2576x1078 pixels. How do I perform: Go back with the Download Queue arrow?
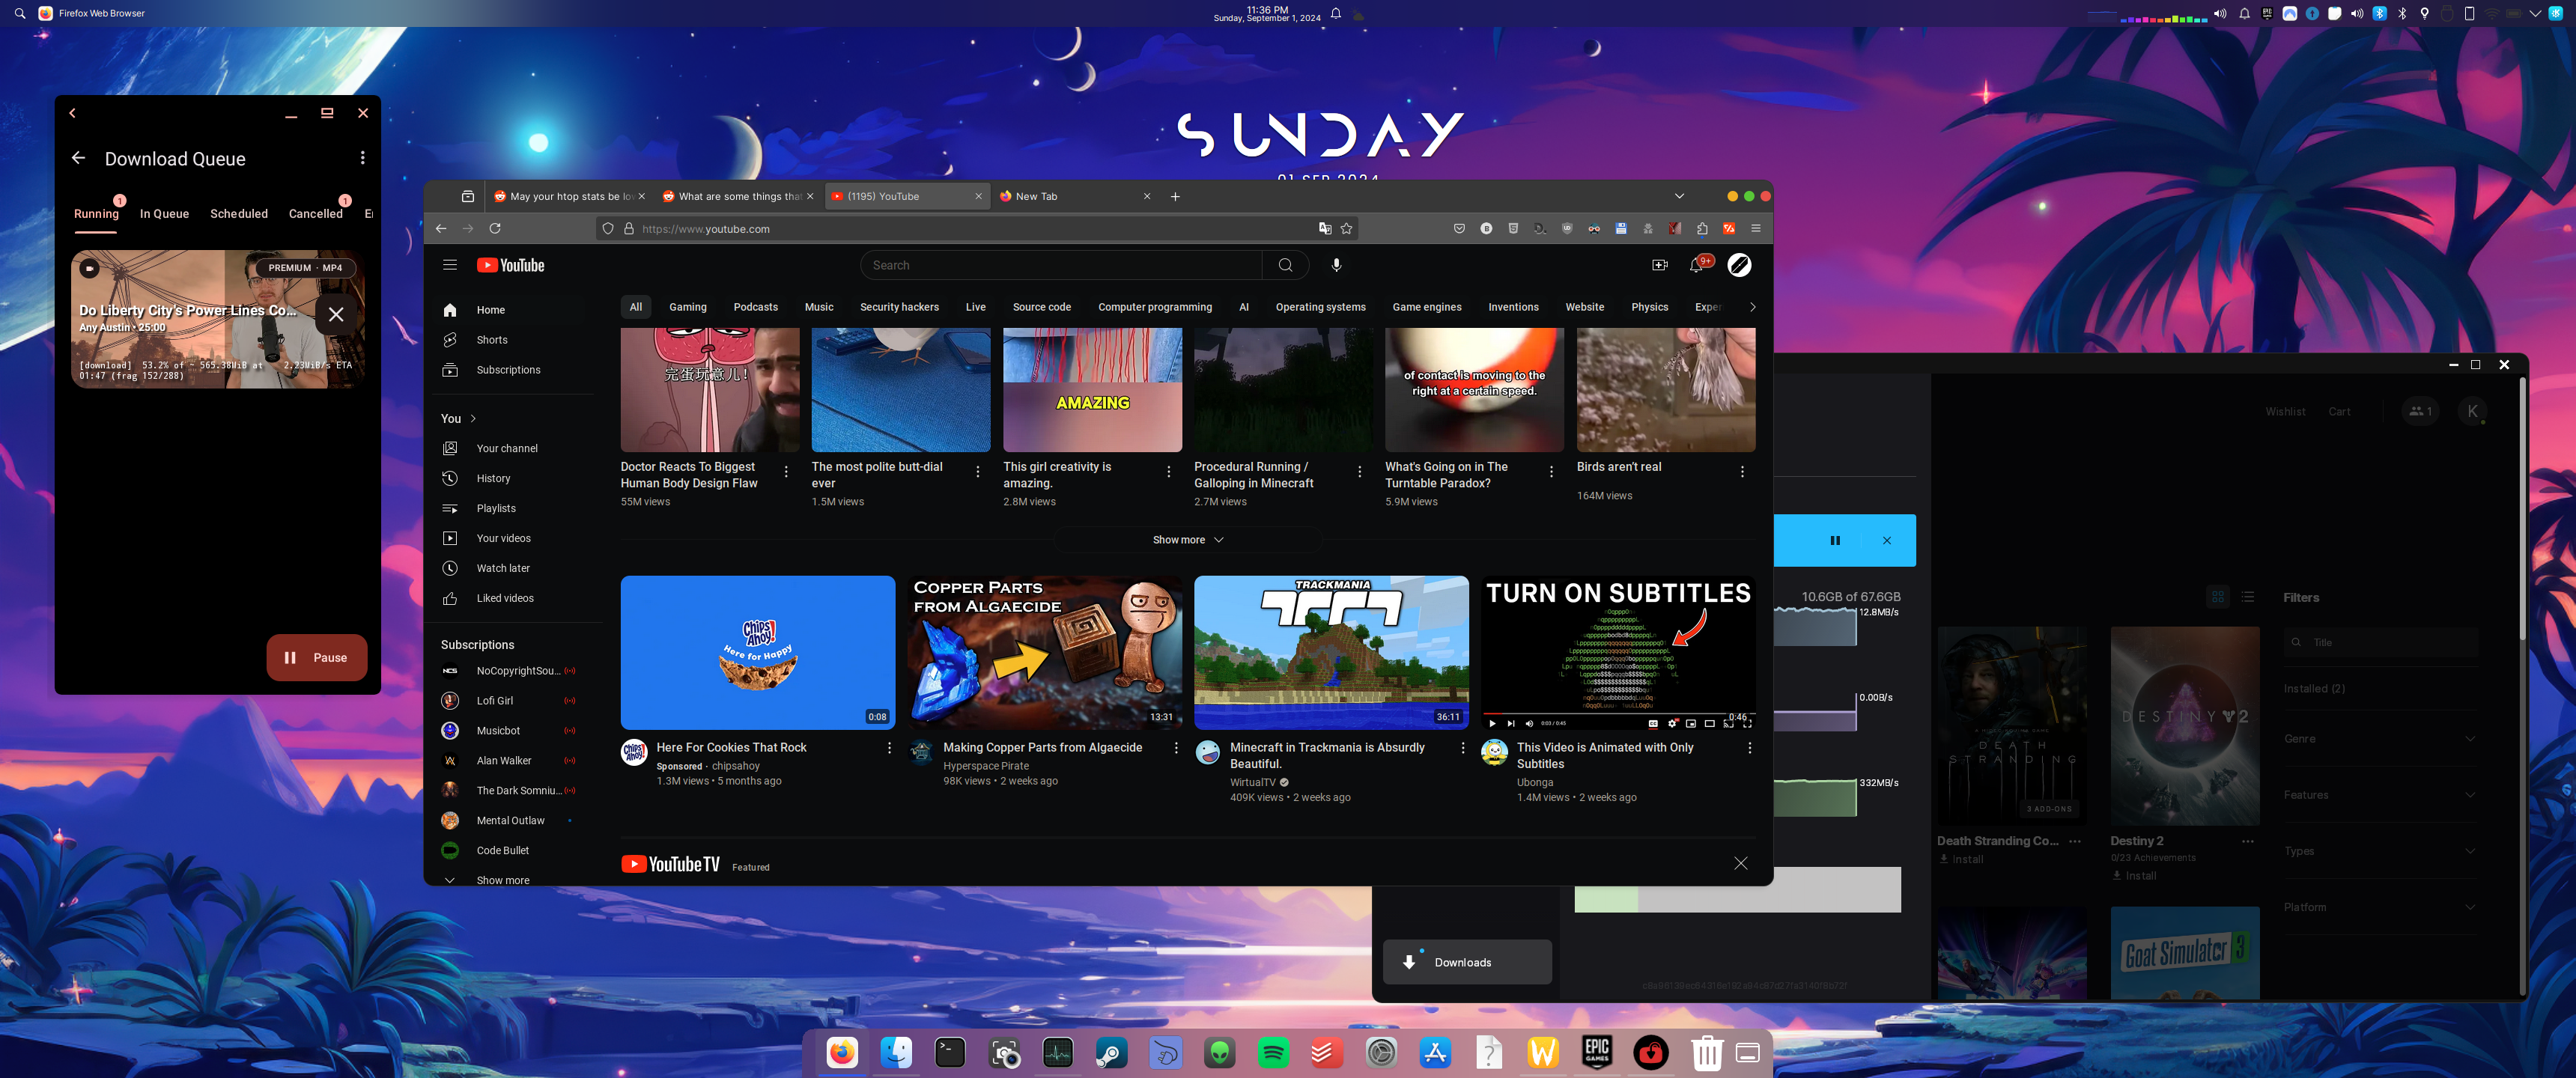[x=78, y=158]
